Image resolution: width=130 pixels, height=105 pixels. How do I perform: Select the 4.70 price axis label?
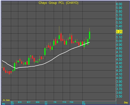pyautogui.click(x=119, y=52)
